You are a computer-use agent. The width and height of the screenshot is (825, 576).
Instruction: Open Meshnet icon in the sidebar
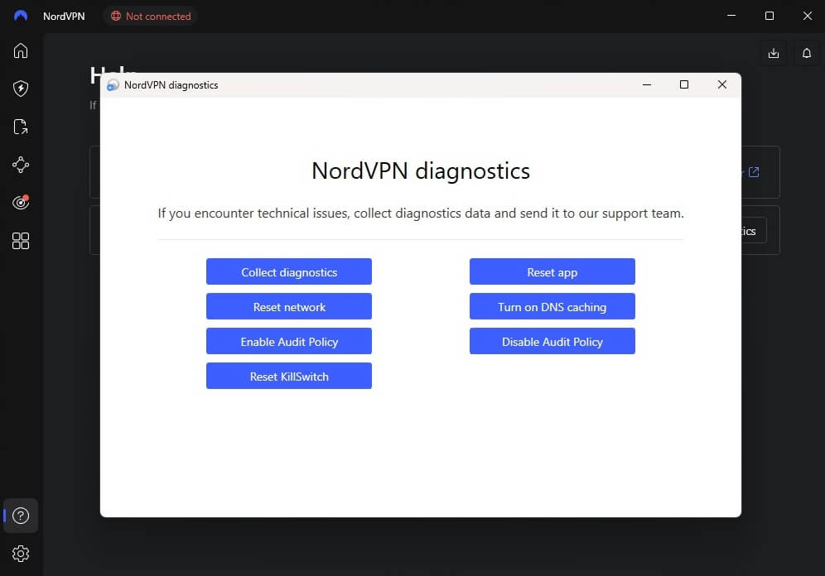[x=21, y=165]
